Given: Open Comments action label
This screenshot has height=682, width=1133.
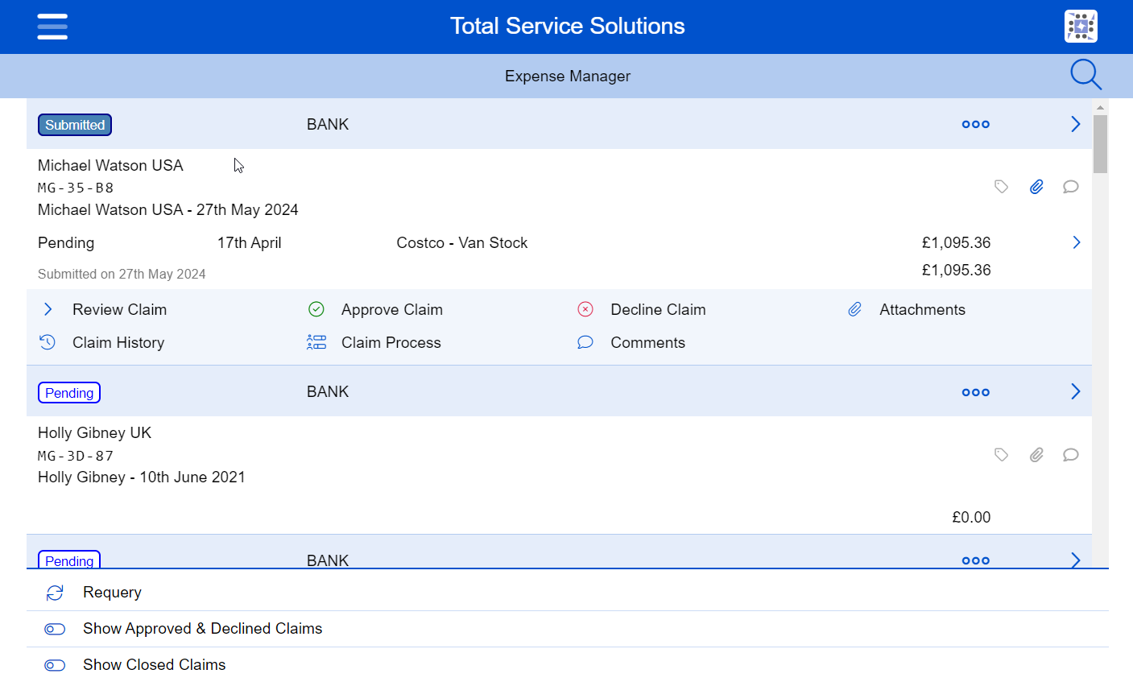Looking at the screenshot, I should tap(648, 342).
